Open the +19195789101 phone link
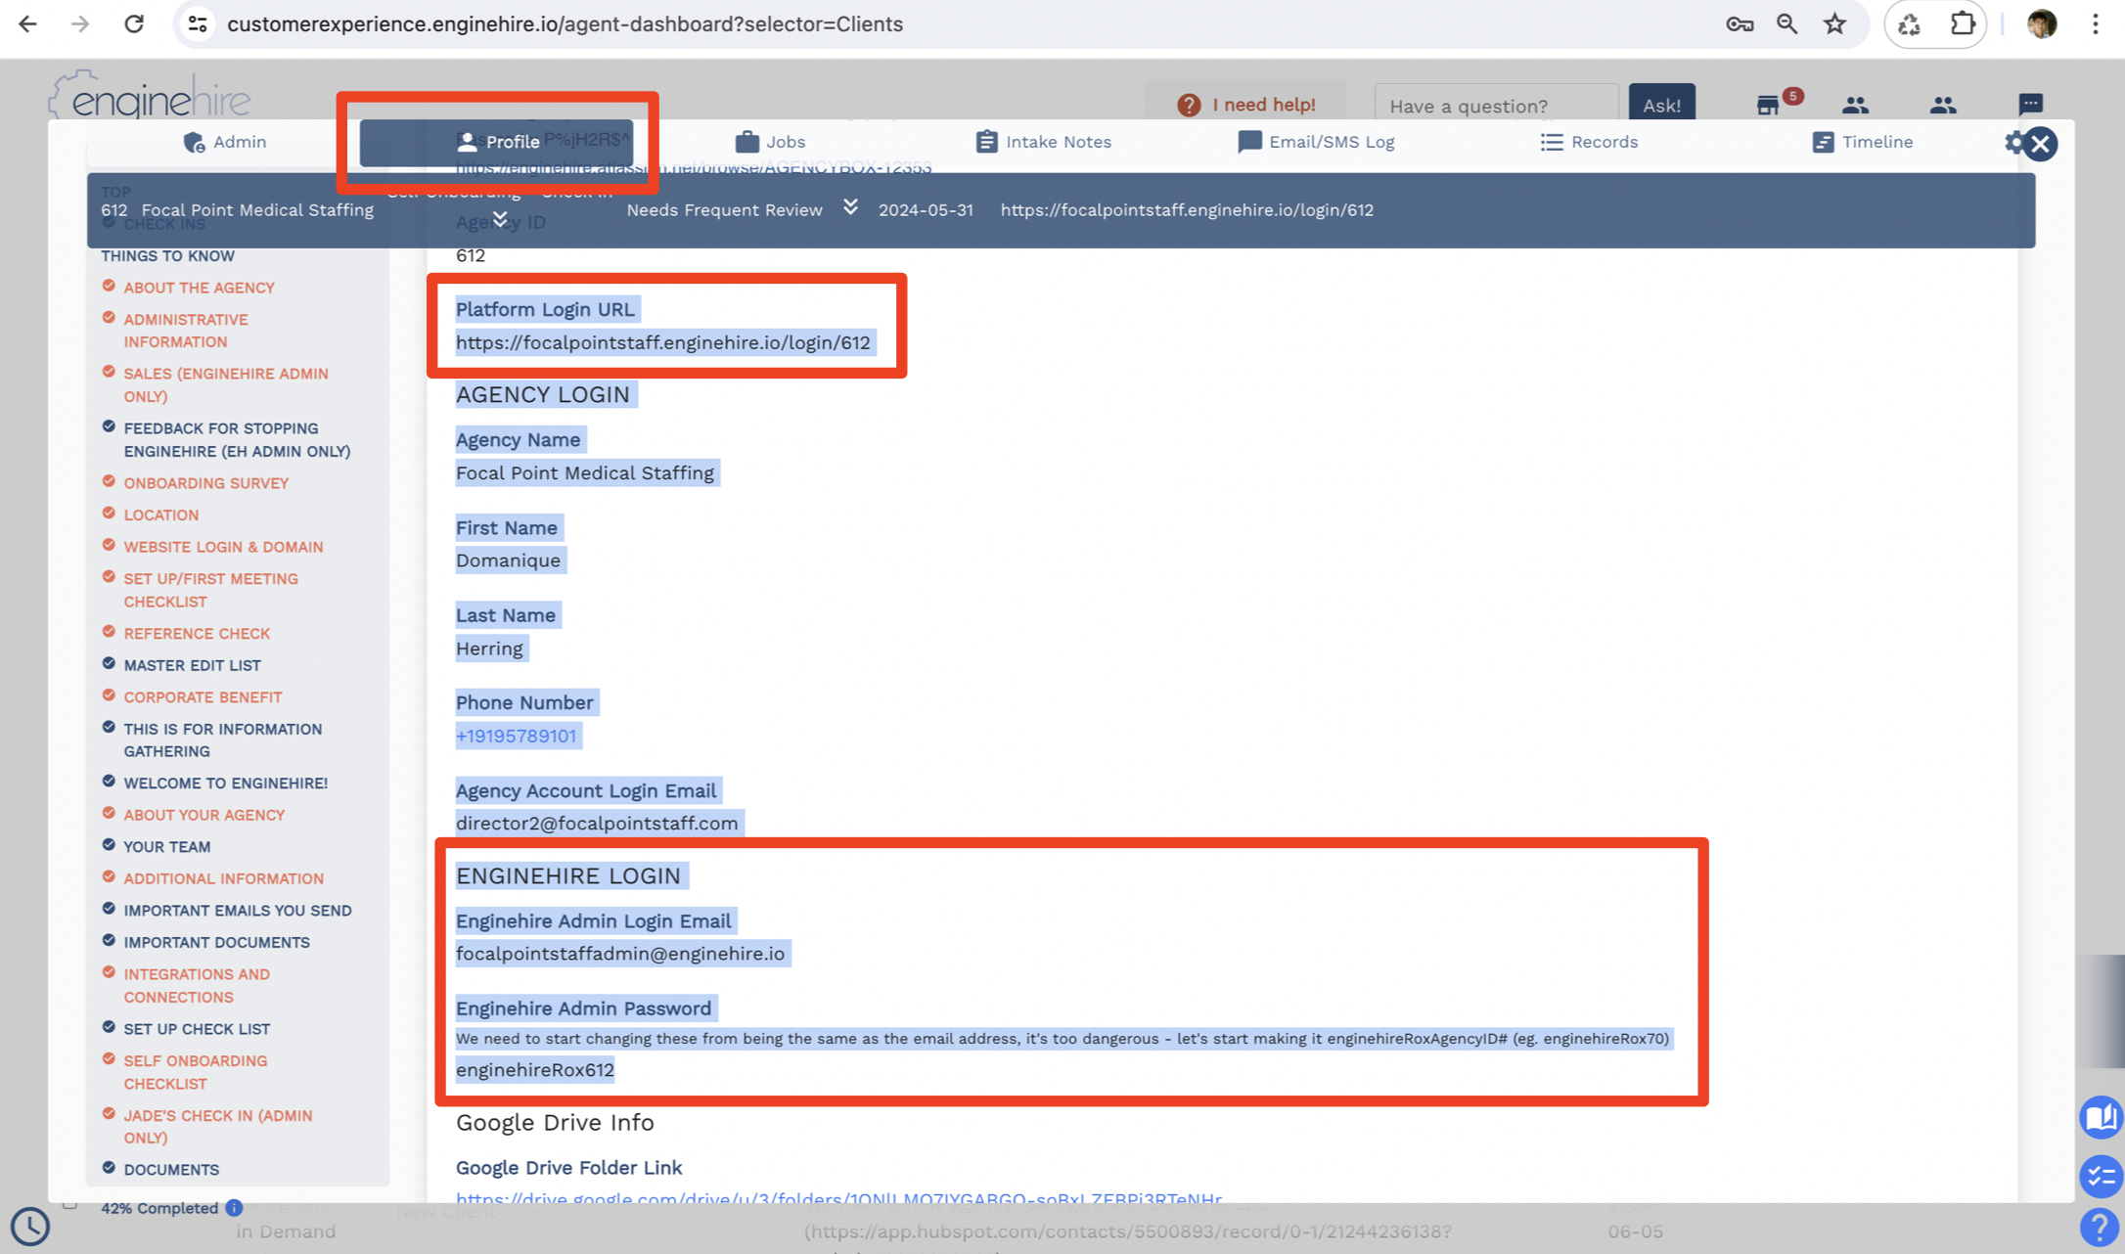Screen dimensions: 2125x1254 coord(516,736)
